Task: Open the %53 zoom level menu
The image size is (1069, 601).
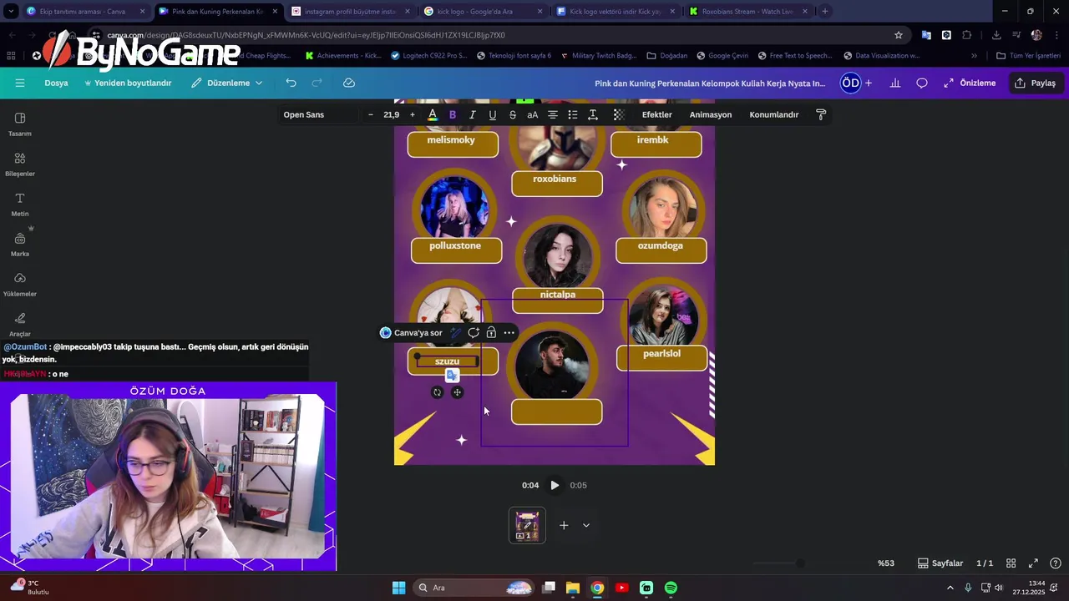Action: tap(886, 563)
